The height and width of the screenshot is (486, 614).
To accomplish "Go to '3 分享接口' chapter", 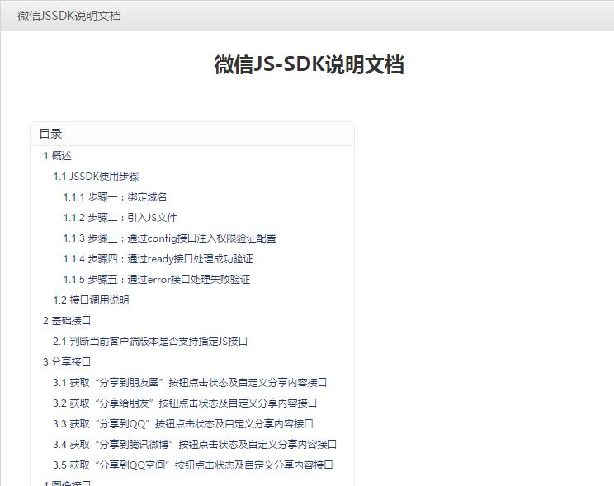I will (x=67, y=362).
